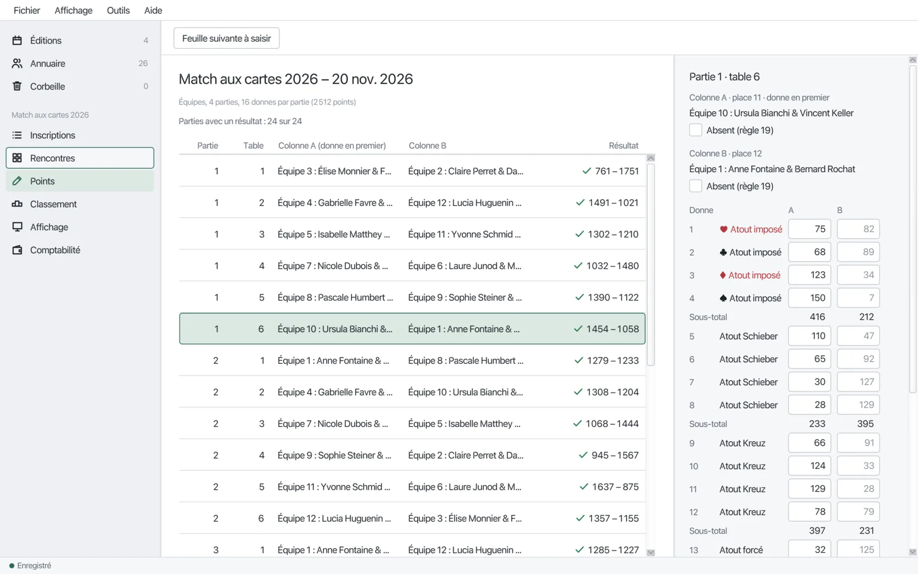Select the Inscriptions list icon

pyautogui.click(x=17, y=135)
